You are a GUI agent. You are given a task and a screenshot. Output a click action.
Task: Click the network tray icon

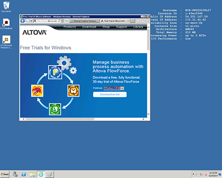click(201, 175)
